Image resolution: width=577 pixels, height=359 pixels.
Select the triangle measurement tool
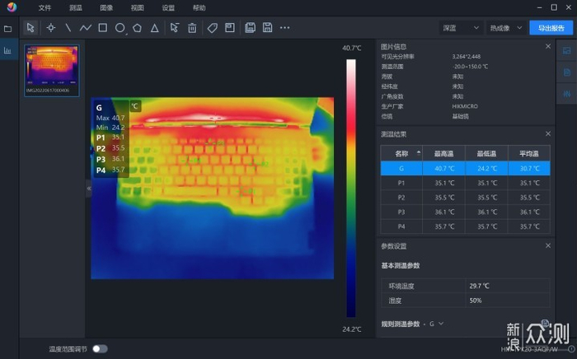point(155,28)
